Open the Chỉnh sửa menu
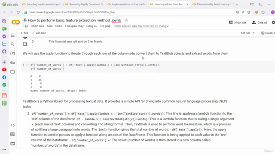This screenshot has height=154, width=275. tap(37, 26)
